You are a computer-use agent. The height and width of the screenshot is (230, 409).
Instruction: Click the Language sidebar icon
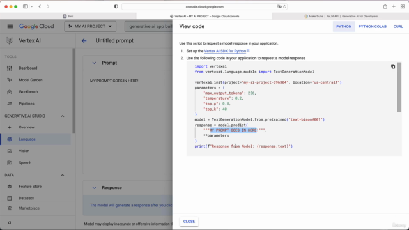pyautogui.click(x=10, y=139)
